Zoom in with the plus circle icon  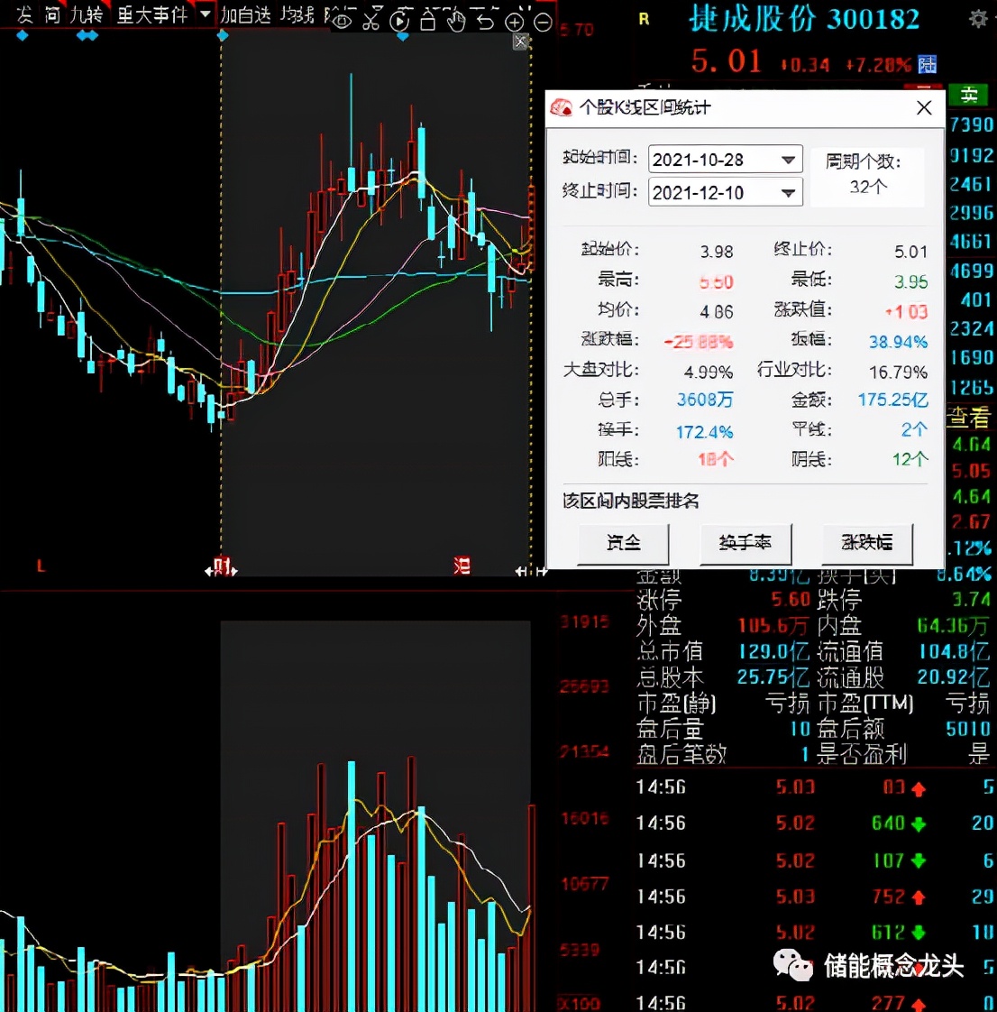pyautogui.click(x=515, y=23)
